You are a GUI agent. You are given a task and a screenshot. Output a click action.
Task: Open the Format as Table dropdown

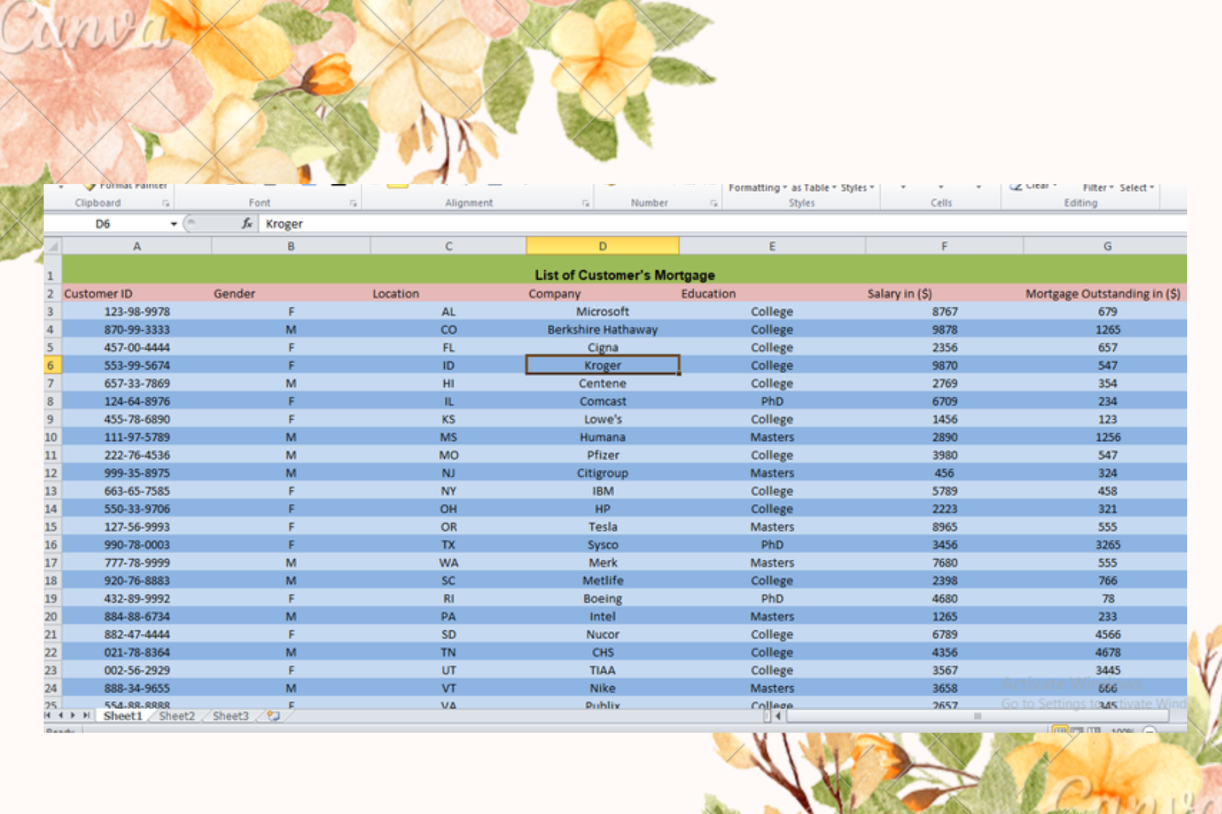click(814, 188)
